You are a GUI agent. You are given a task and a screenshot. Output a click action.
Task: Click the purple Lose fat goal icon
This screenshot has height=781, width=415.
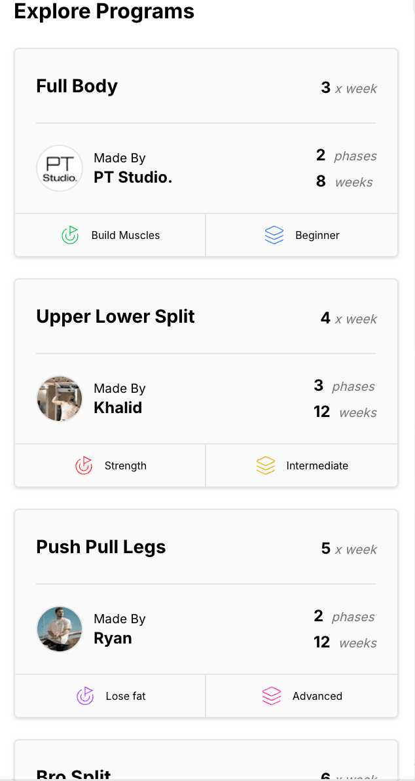[85, 696]
